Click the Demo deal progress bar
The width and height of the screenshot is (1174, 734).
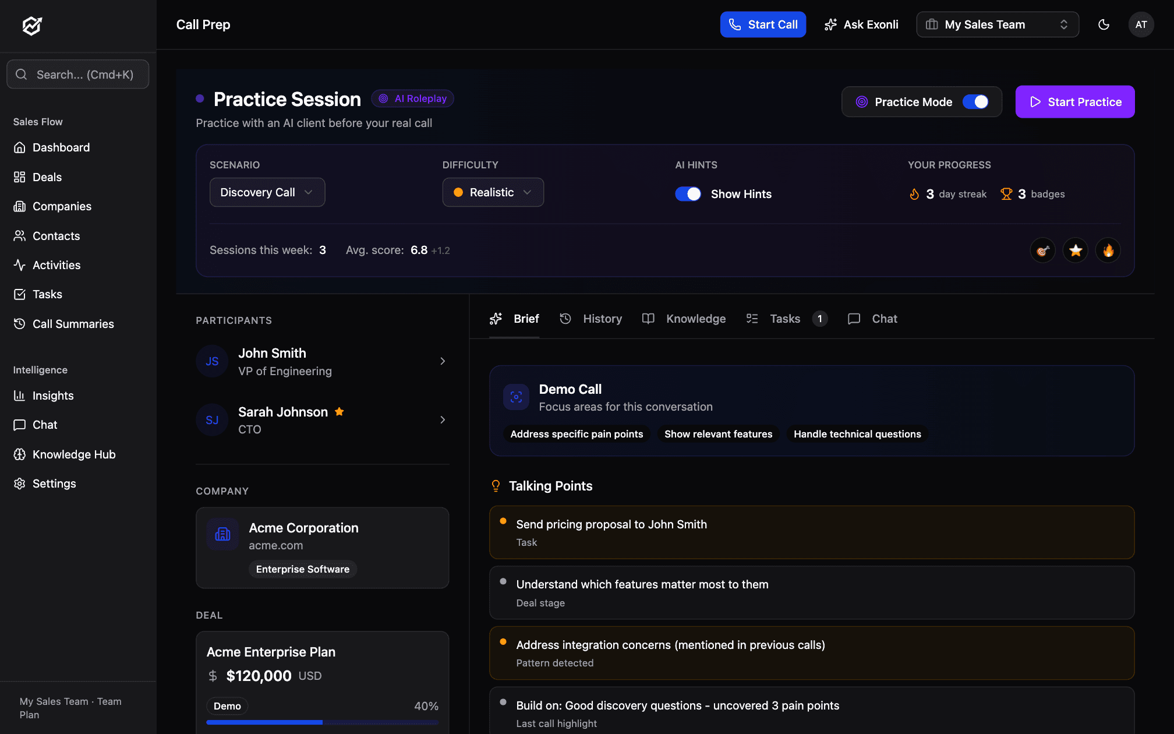coord(322,722)
